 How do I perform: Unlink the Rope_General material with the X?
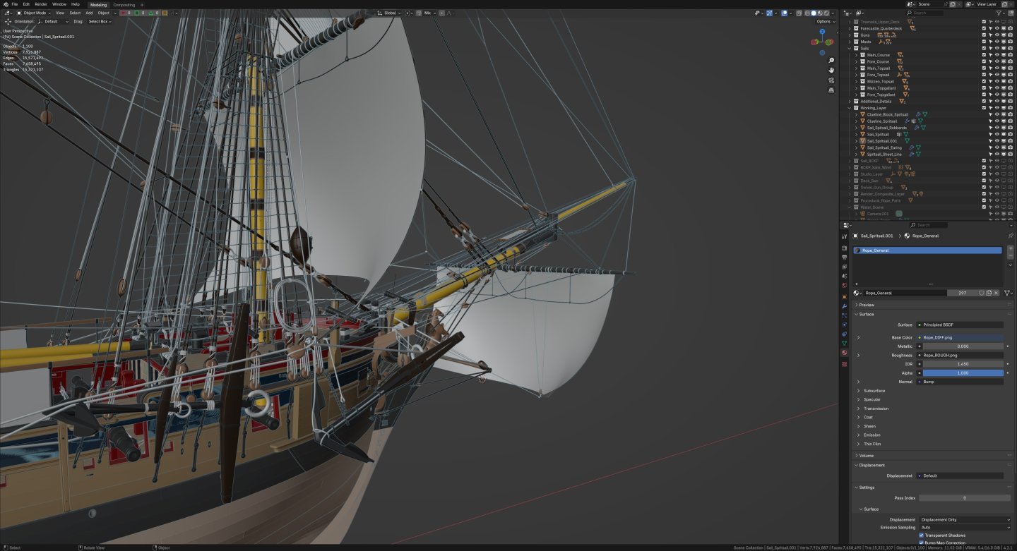[997, 293]
